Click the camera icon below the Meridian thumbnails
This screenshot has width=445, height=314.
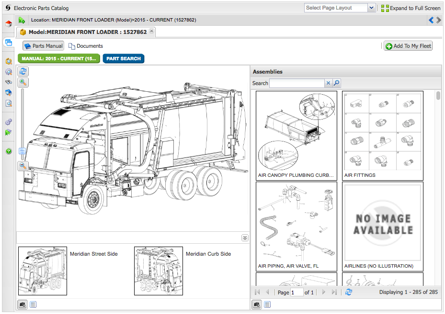(x=23, y=304)
